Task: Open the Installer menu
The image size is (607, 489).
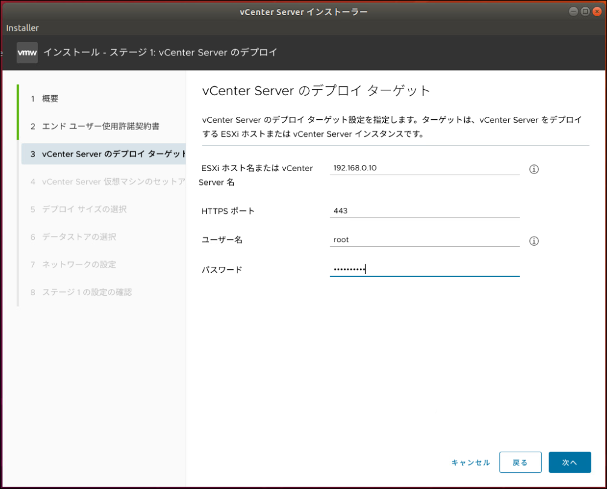Action: pos(22,28)
